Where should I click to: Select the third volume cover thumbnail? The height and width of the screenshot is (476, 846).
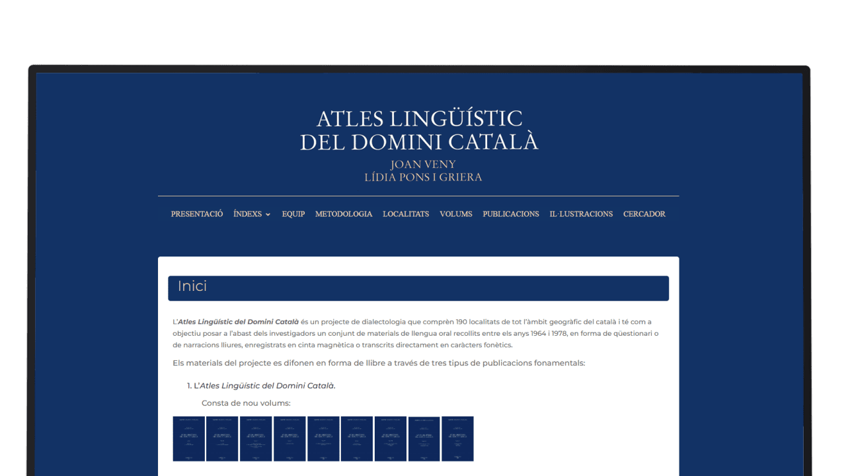[x=256, y=438]
